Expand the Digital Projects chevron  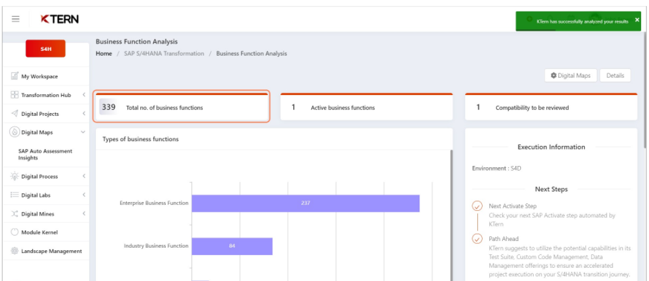point(84,113)
